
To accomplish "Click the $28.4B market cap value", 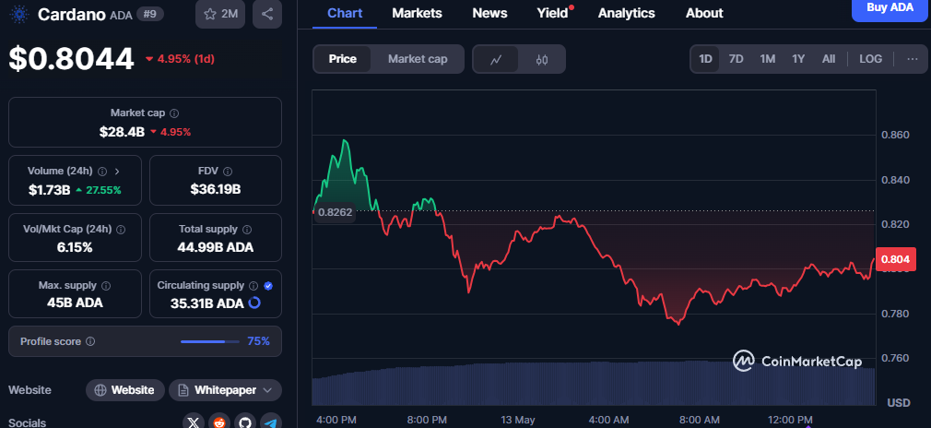I will tap(122, 132).
